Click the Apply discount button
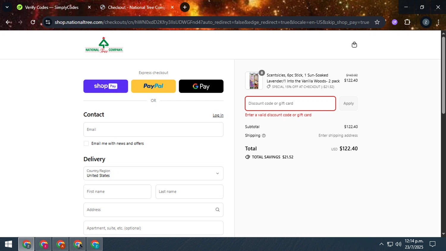The width and height of the screenshot is (446, 251). tap(348, 103)
